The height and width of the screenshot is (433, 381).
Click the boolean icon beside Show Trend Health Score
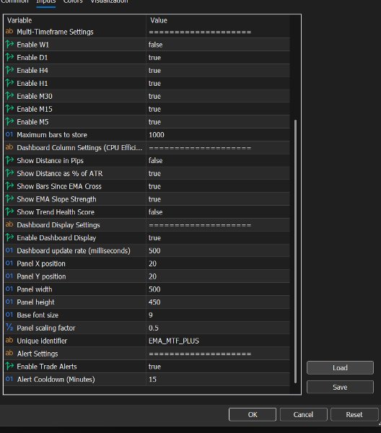(x=9, y=211)
